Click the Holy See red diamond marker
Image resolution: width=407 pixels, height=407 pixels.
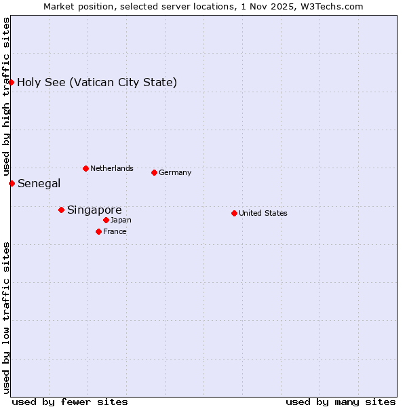[x=12, y=82]
